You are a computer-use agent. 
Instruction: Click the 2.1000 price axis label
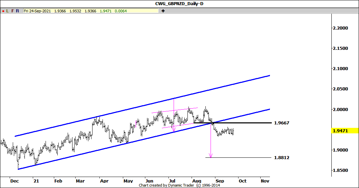point(340,69)
